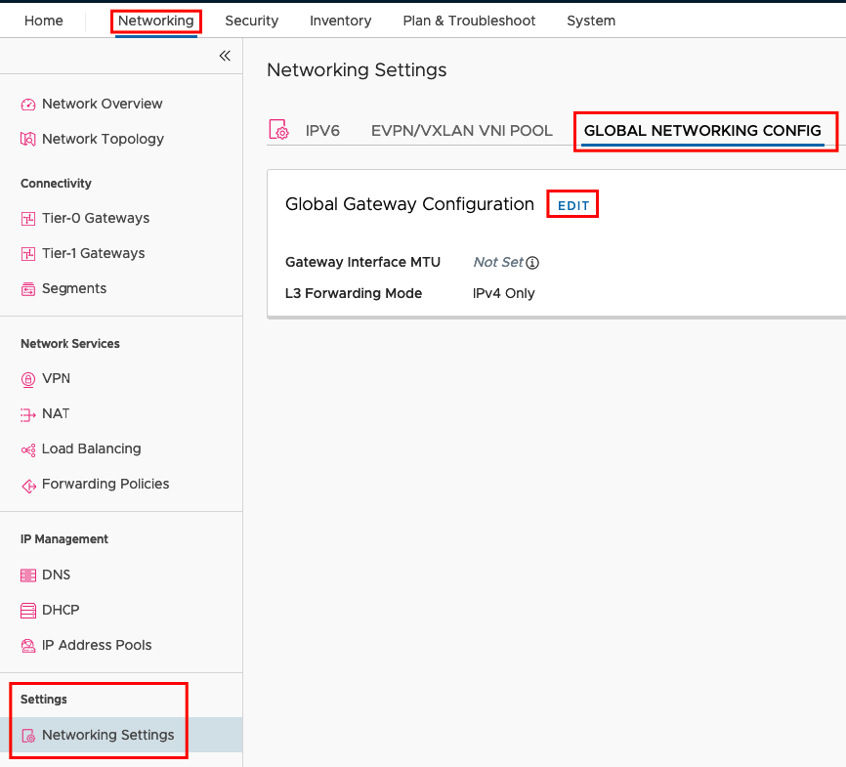
Task: Click the Network Topology map icon
Action: point(28,140)
